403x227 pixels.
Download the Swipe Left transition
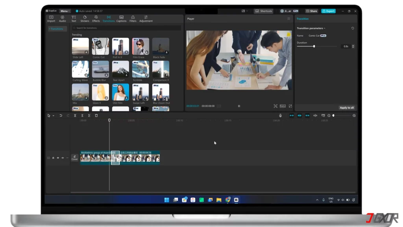tap(146, 98)
